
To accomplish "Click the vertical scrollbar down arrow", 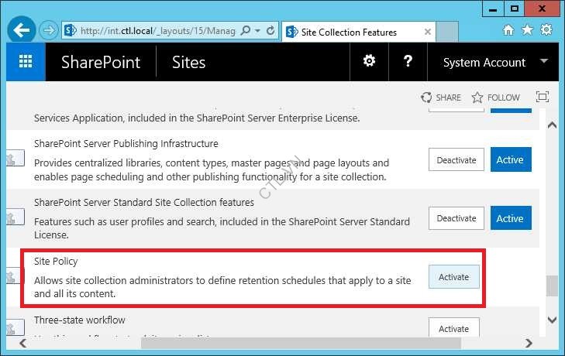I will click(552, 318).
